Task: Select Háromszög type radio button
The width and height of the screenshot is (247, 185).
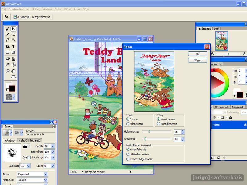Action: point(128,124)
